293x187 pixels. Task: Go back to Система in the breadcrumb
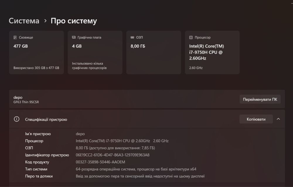[24, 21]
